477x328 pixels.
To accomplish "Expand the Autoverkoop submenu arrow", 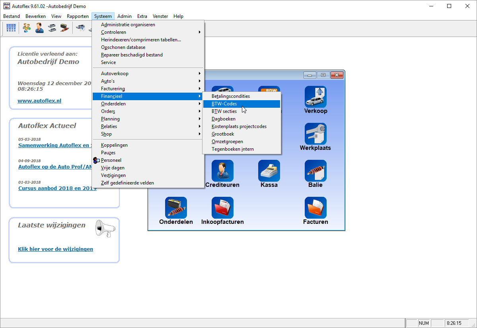I will (200, 74).
